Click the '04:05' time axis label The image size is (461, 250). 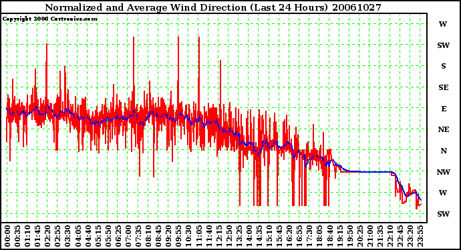(78, 236)
